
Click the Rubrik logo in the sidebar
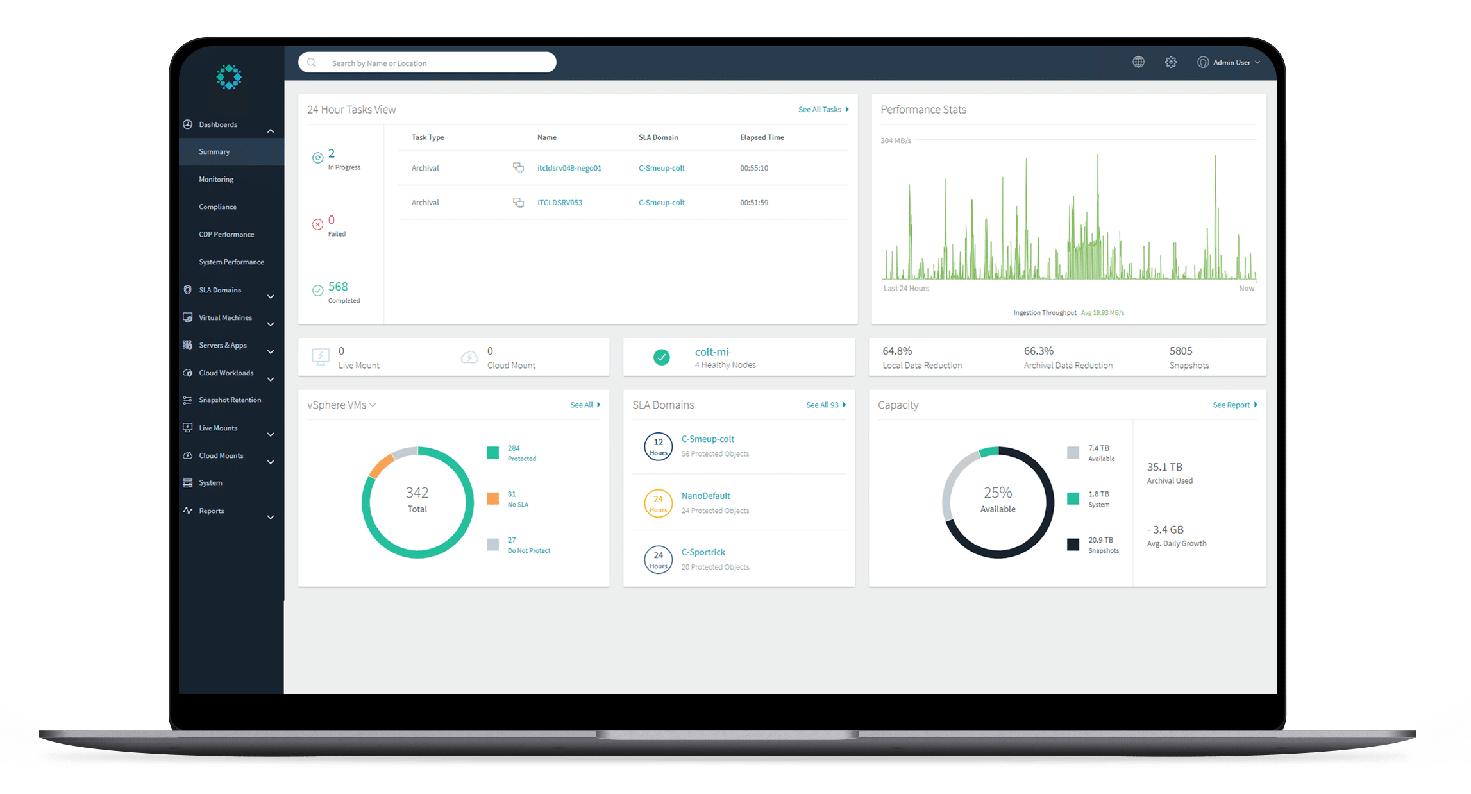[x=229, y=77]
